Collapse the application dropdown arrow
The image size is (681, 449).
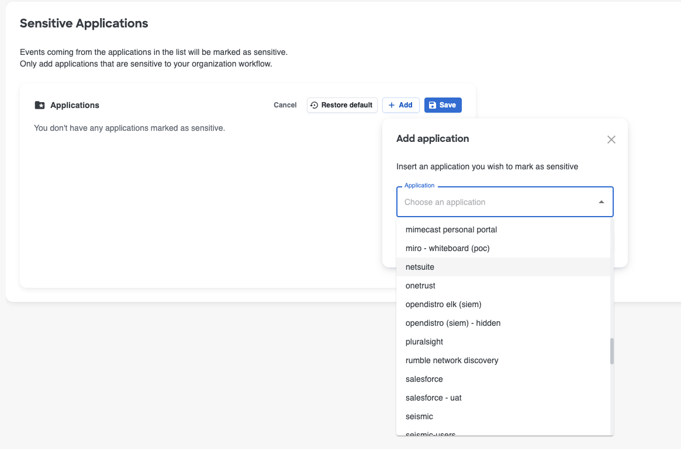click(601, 202)
